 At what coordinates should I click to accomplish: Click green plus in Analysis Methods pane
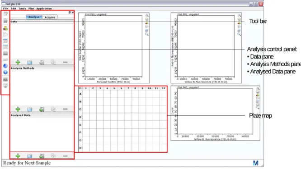coord(18,109)
